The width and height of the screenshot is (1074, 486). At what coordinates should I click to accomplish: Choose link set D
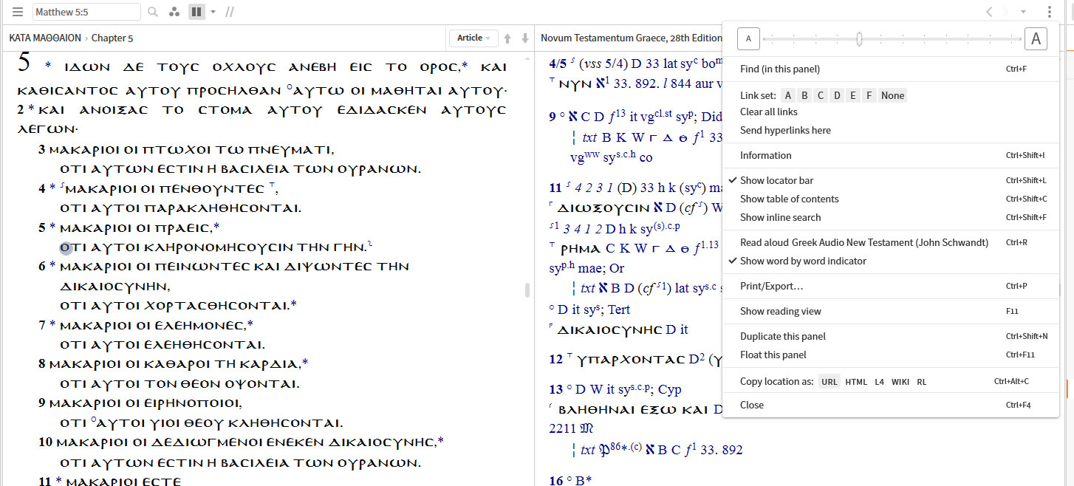click(x=837, y=95)
